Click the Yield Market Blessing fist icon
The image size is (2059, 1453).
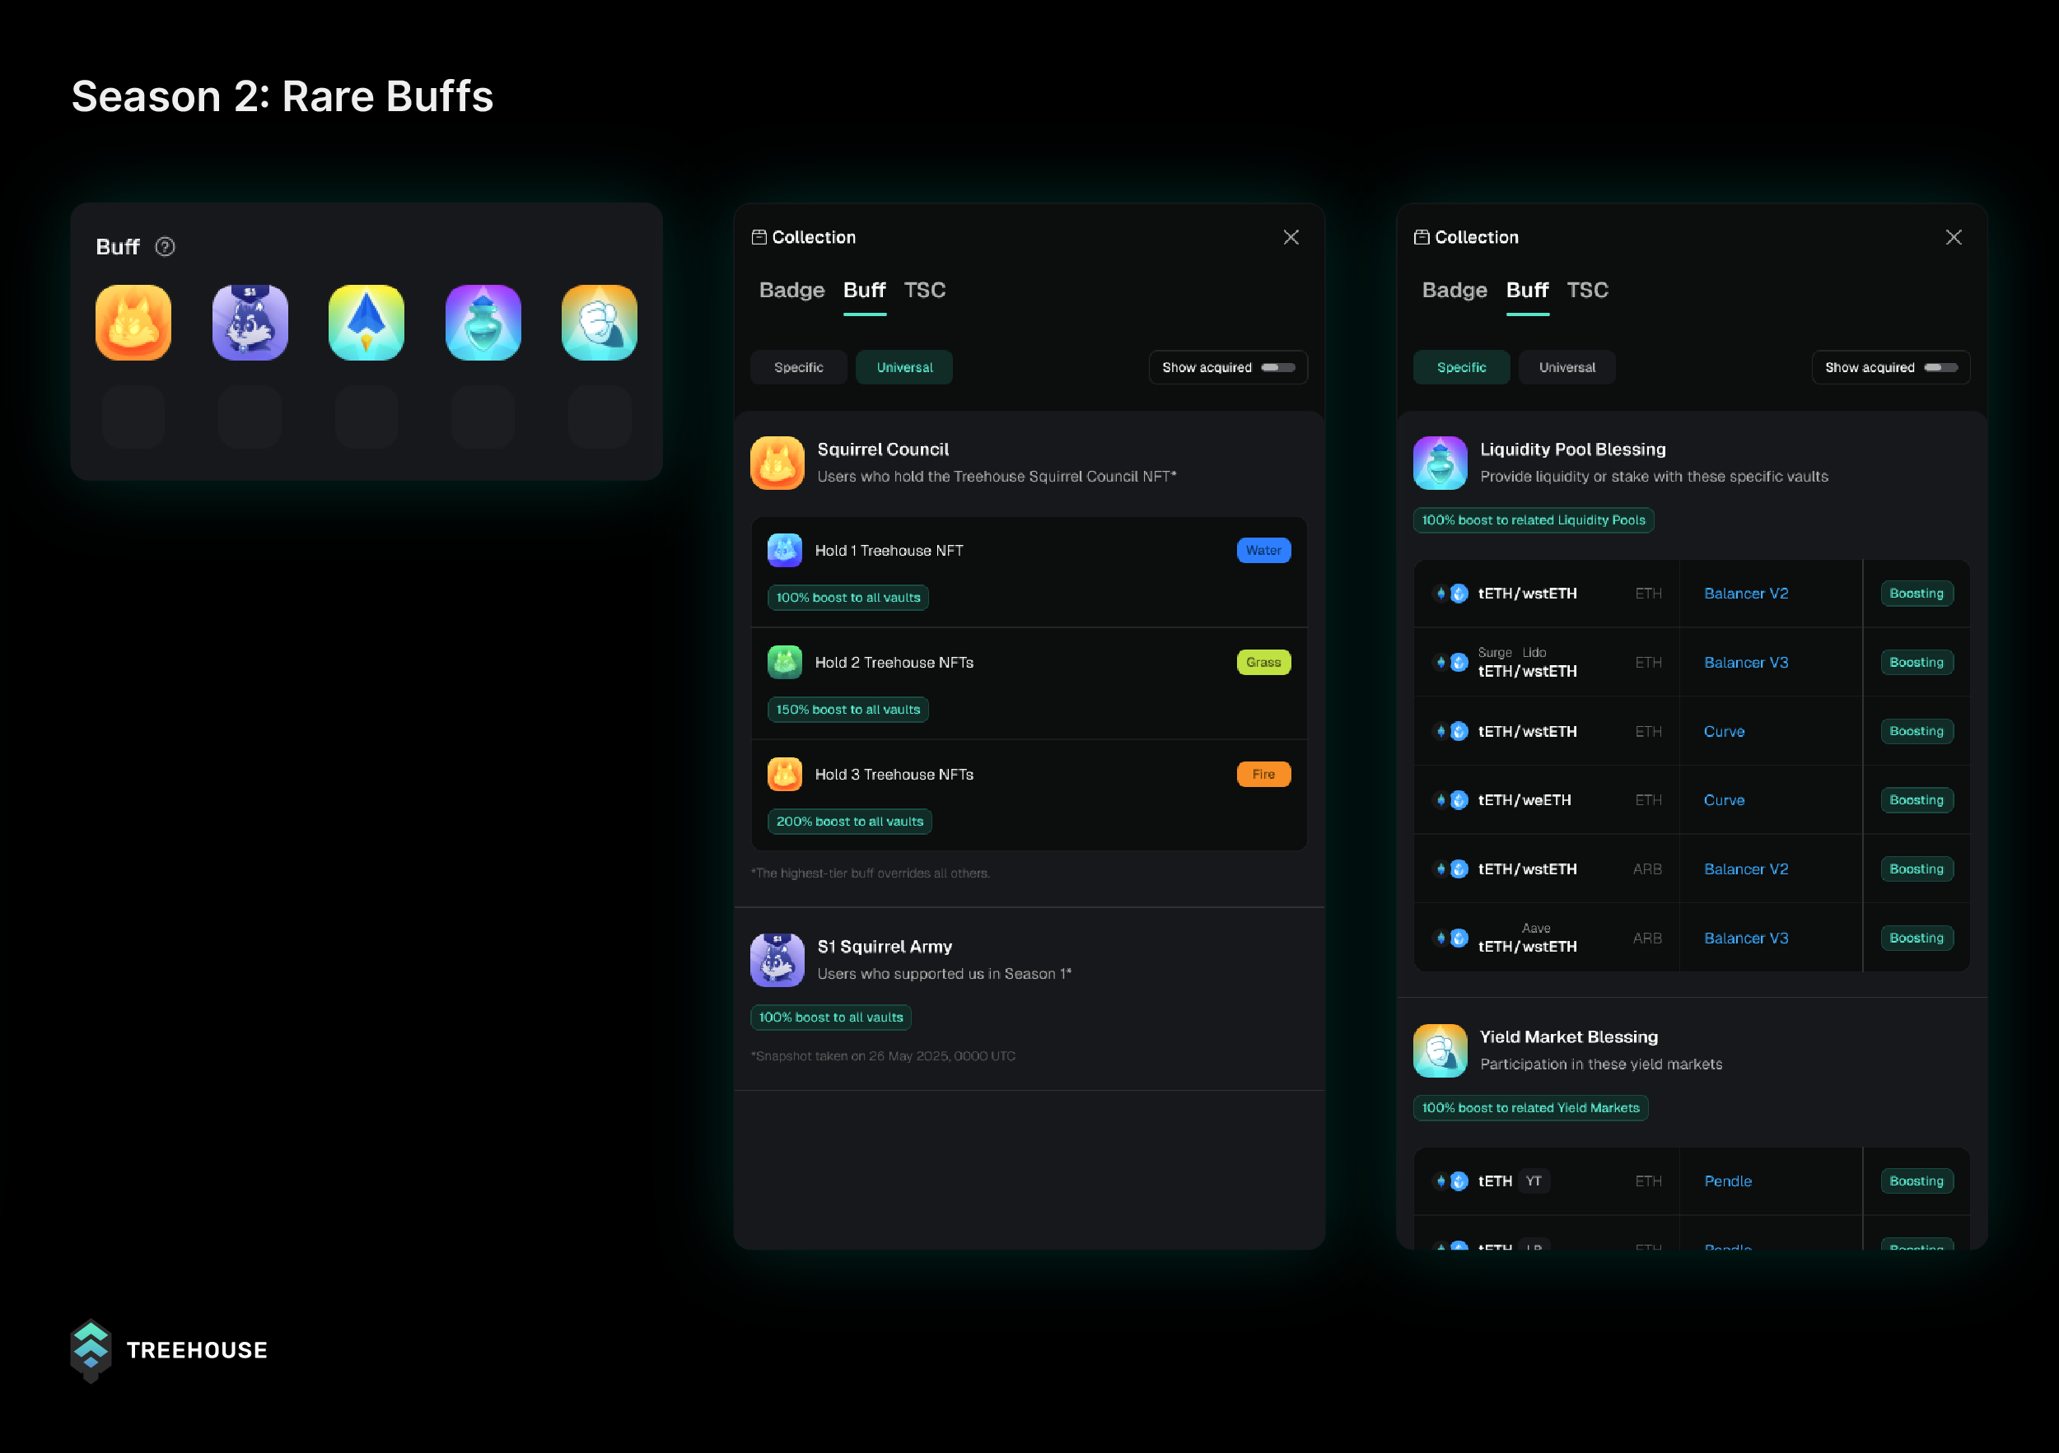[x=1440, y=1050]
